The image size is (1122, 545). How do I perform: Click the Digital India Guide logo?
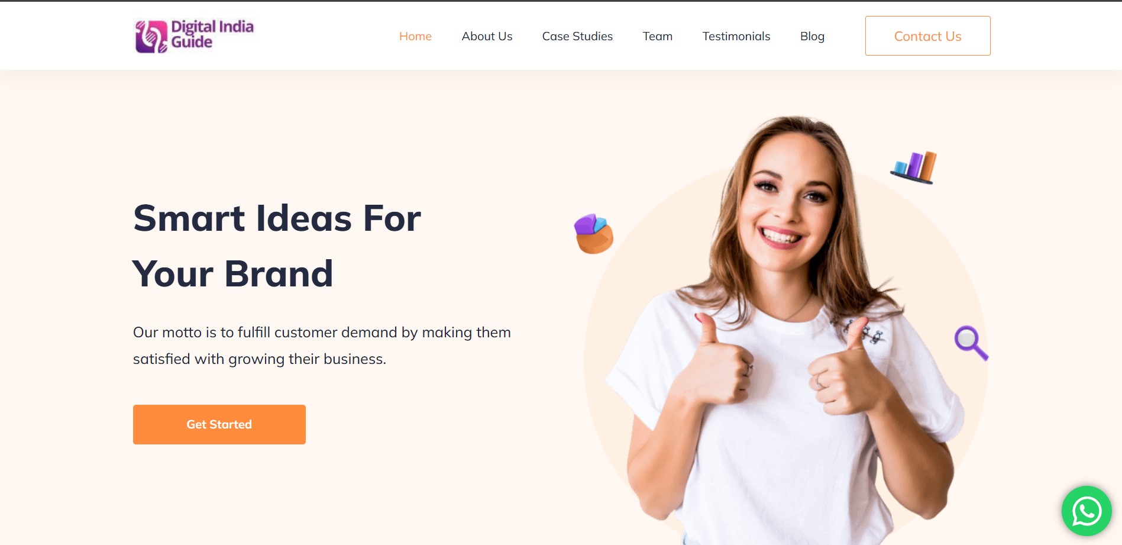194,36
